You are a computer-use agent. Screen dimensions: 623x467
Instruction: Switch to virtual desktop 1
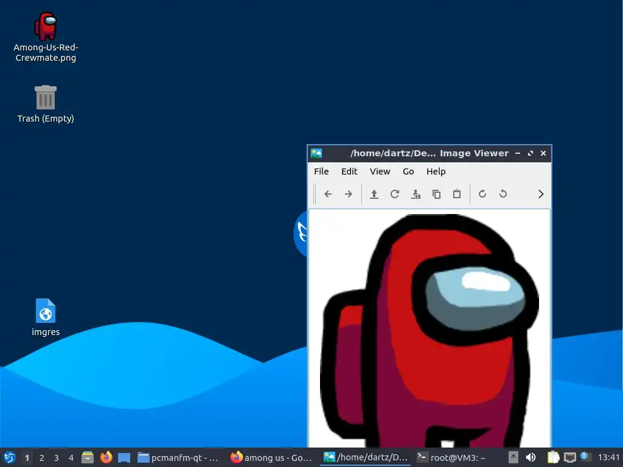point(27,458)
